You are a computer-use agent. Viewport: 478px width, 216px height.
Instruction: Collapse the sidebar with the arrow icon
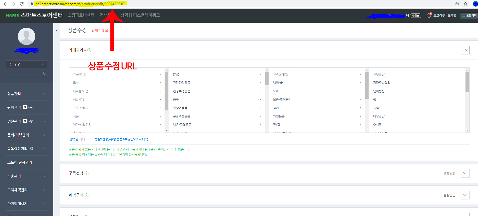click(x=57, y=30)
